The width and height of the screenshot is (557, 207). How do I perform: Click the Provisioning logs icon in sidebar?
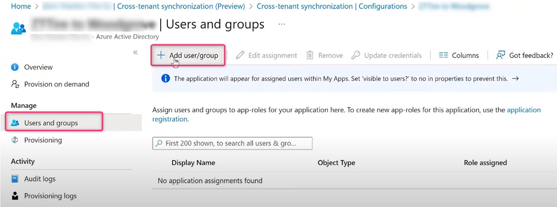pos(15,196)
